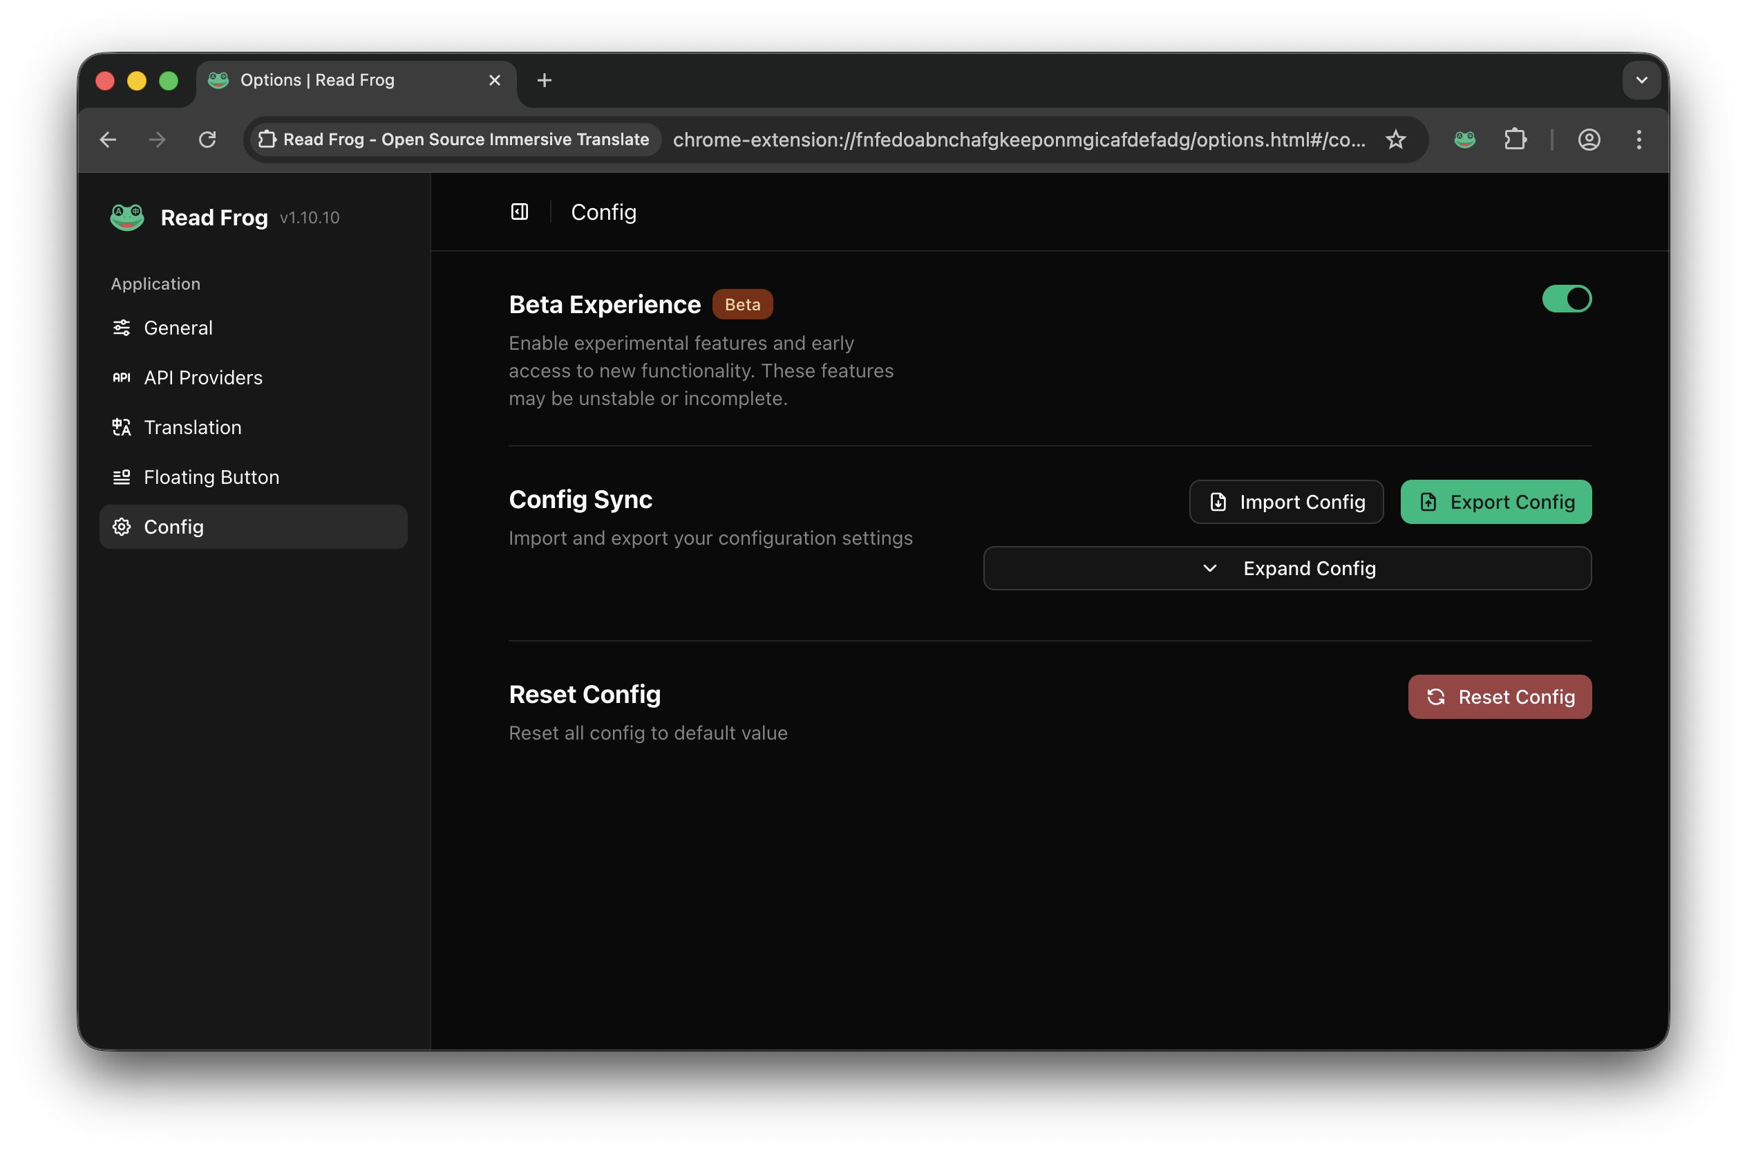Expand Config dropdown panel
Viewport: 1747px width, 1153px height.
pyautogui.click(x=1286, y=568)
